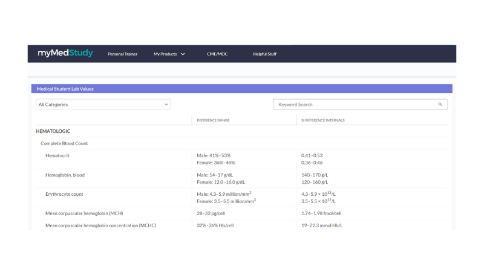This screenshot has height=275, width=484.
Task: Click the value Male: 4.3–5.9 million/mm3
Action: [x=224, y=194]
